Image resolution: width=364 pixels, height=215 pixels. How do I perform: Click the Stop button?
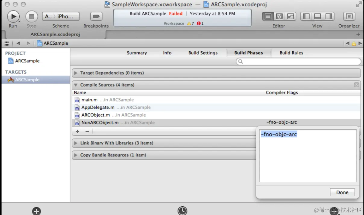pyautogui.click(x=31, y=17)
